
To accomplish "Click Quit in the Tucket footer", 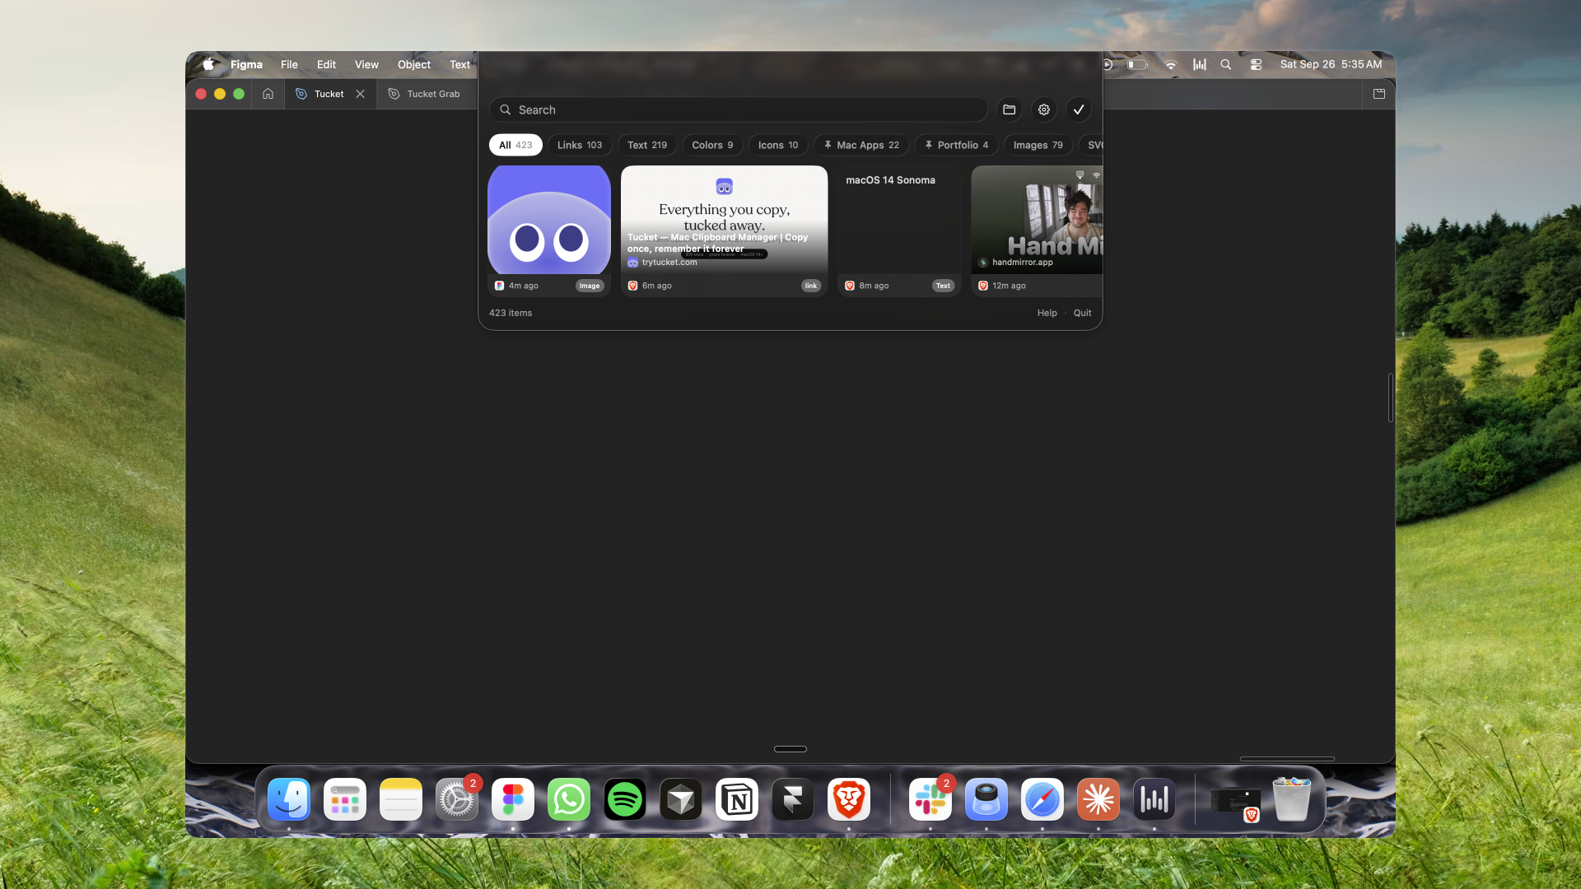I will tap(1082, 313).
